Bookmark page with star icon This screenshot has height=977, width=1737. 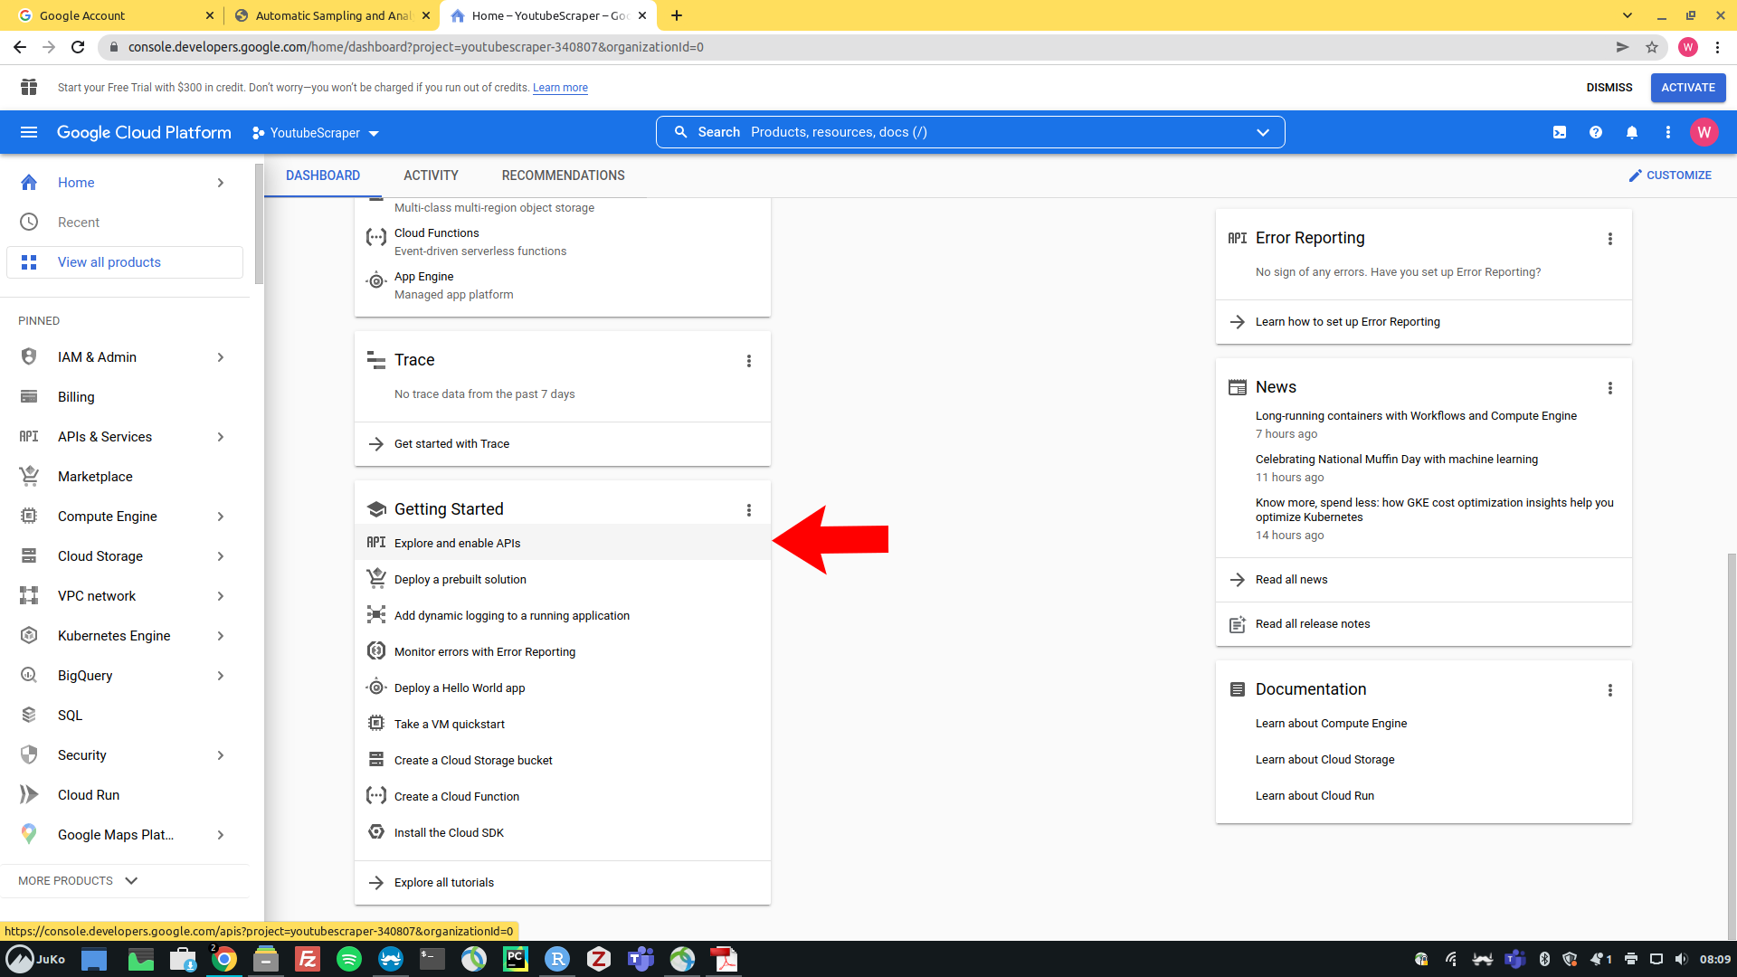1652,47
